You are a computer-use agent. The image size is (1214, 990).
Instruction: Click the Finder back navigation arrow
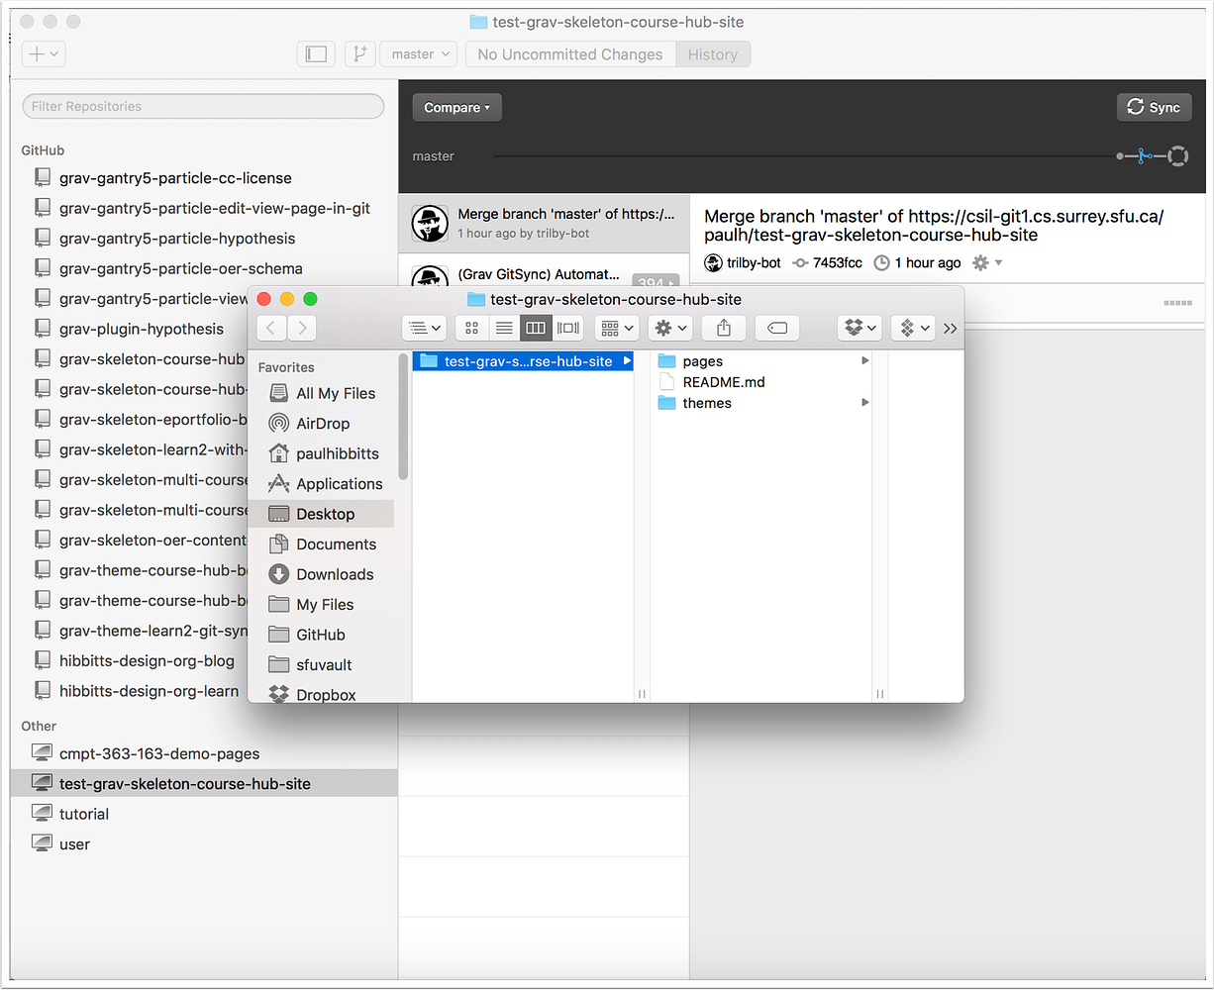(x=271, y=328)
